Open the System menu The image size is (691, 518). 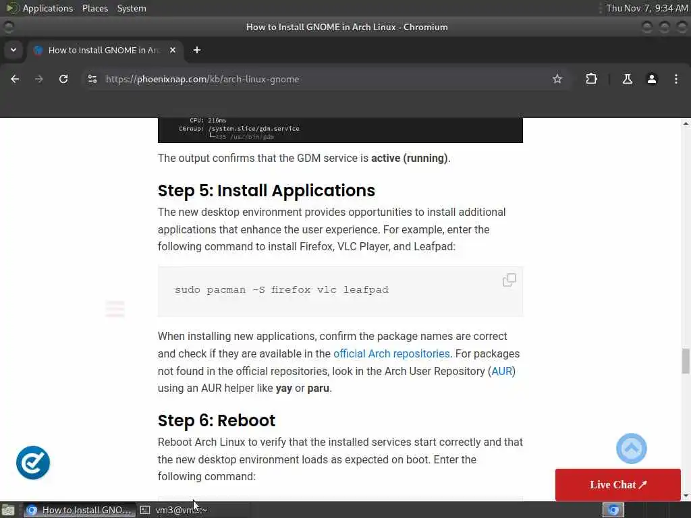coord(132,8)
